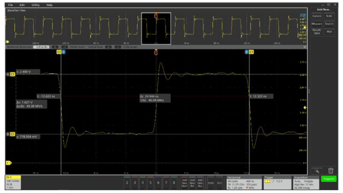Enable channel 5 input
343x193 pixels.
(150, 182)
